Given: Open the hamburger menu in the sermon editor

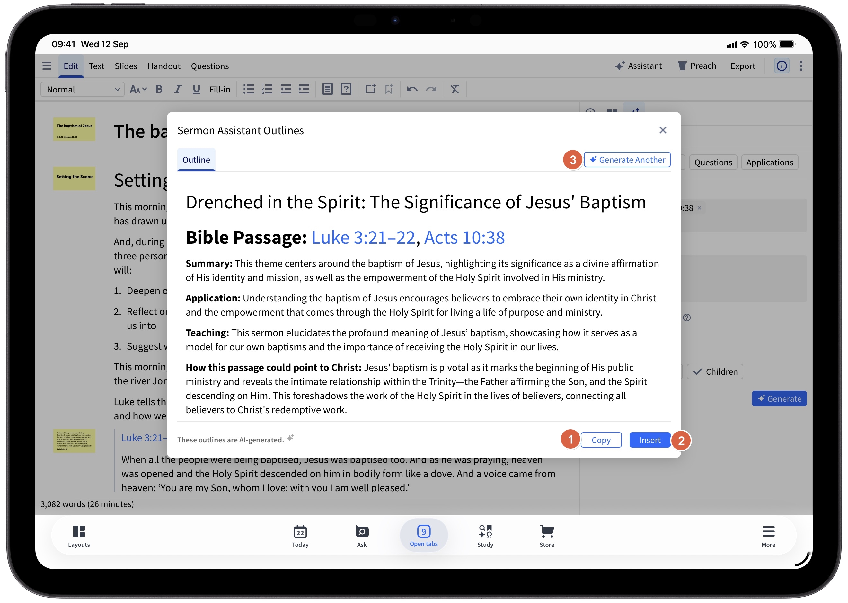Looking at the screenshot, I should pyautogui.click(x=47, y=66).
